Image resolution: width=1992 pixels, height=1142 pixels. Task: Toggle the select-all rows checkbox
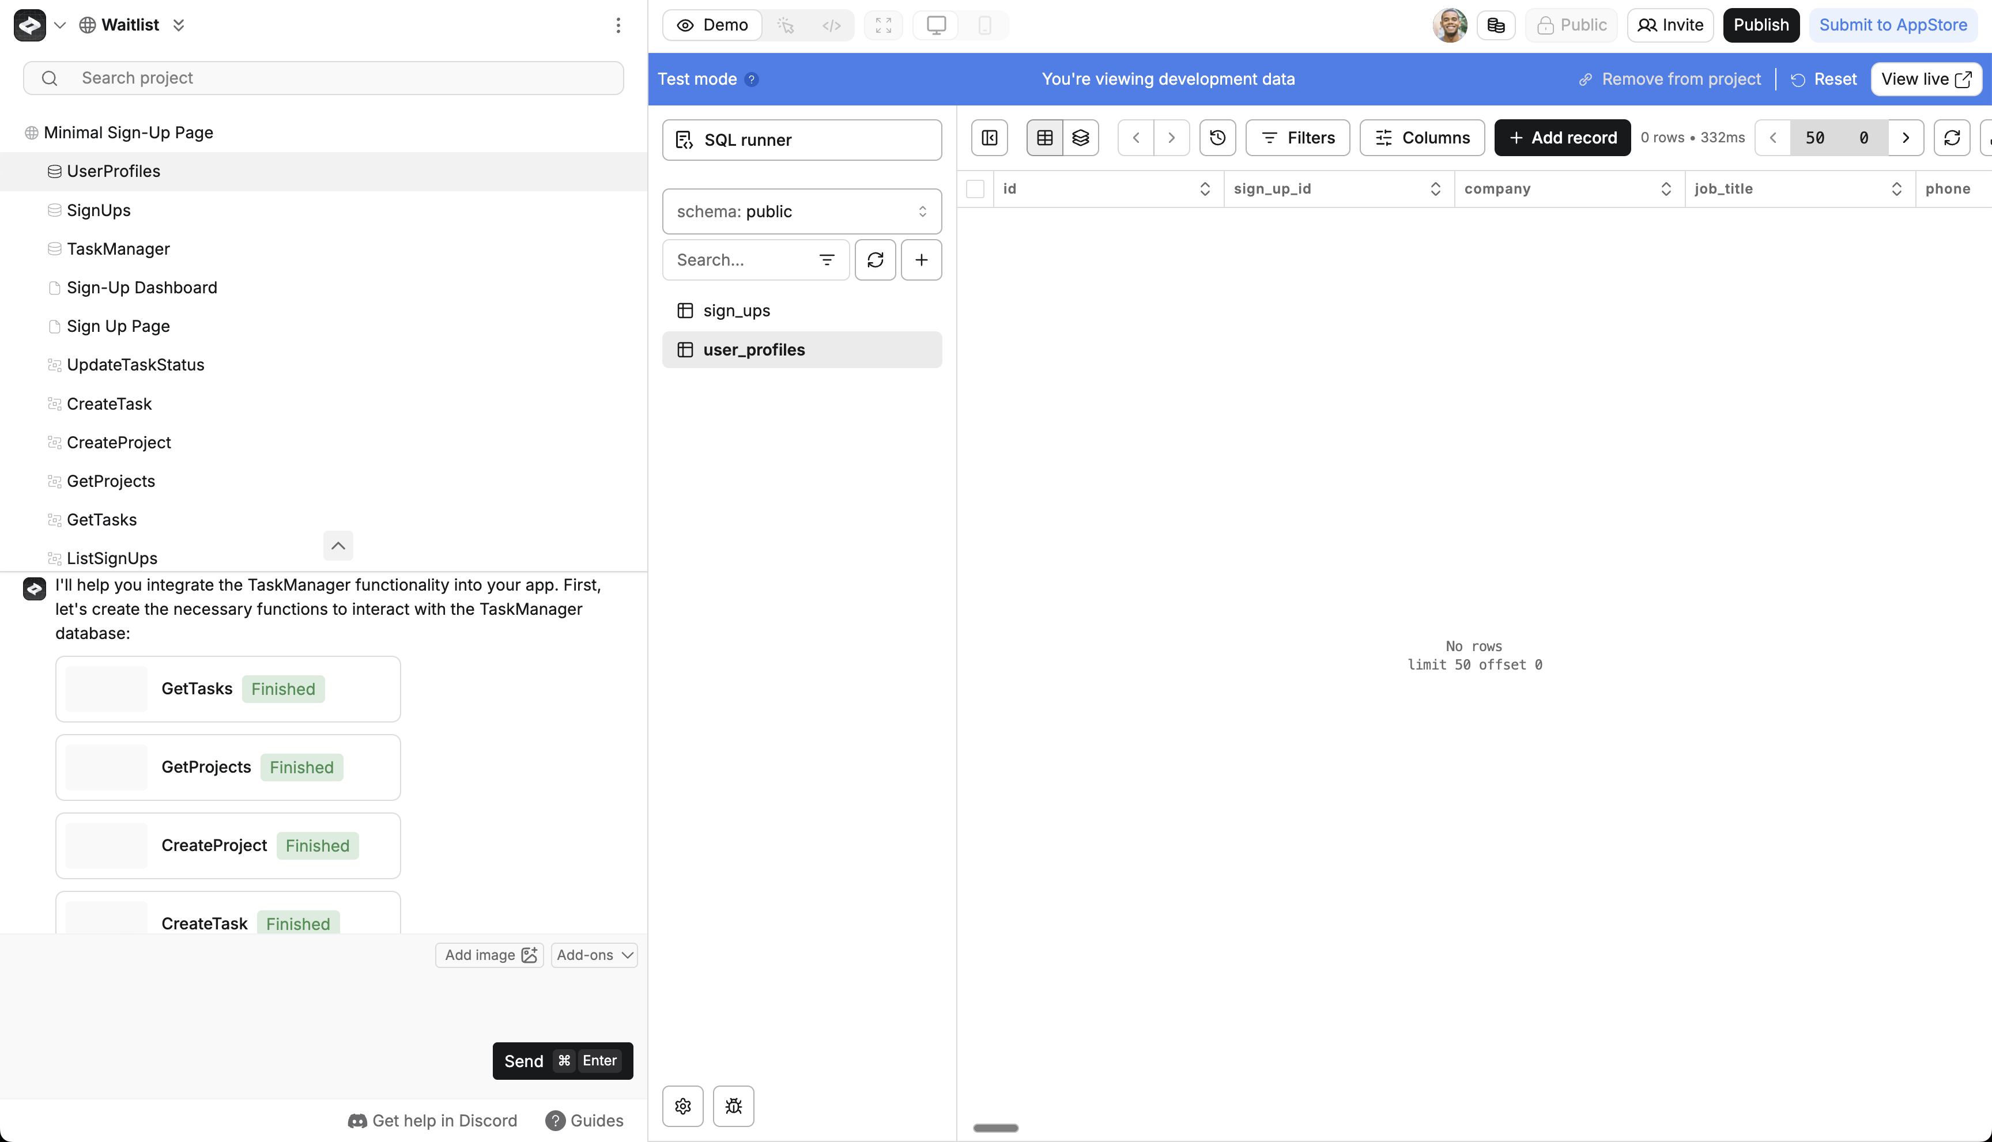tap(975, 189)
